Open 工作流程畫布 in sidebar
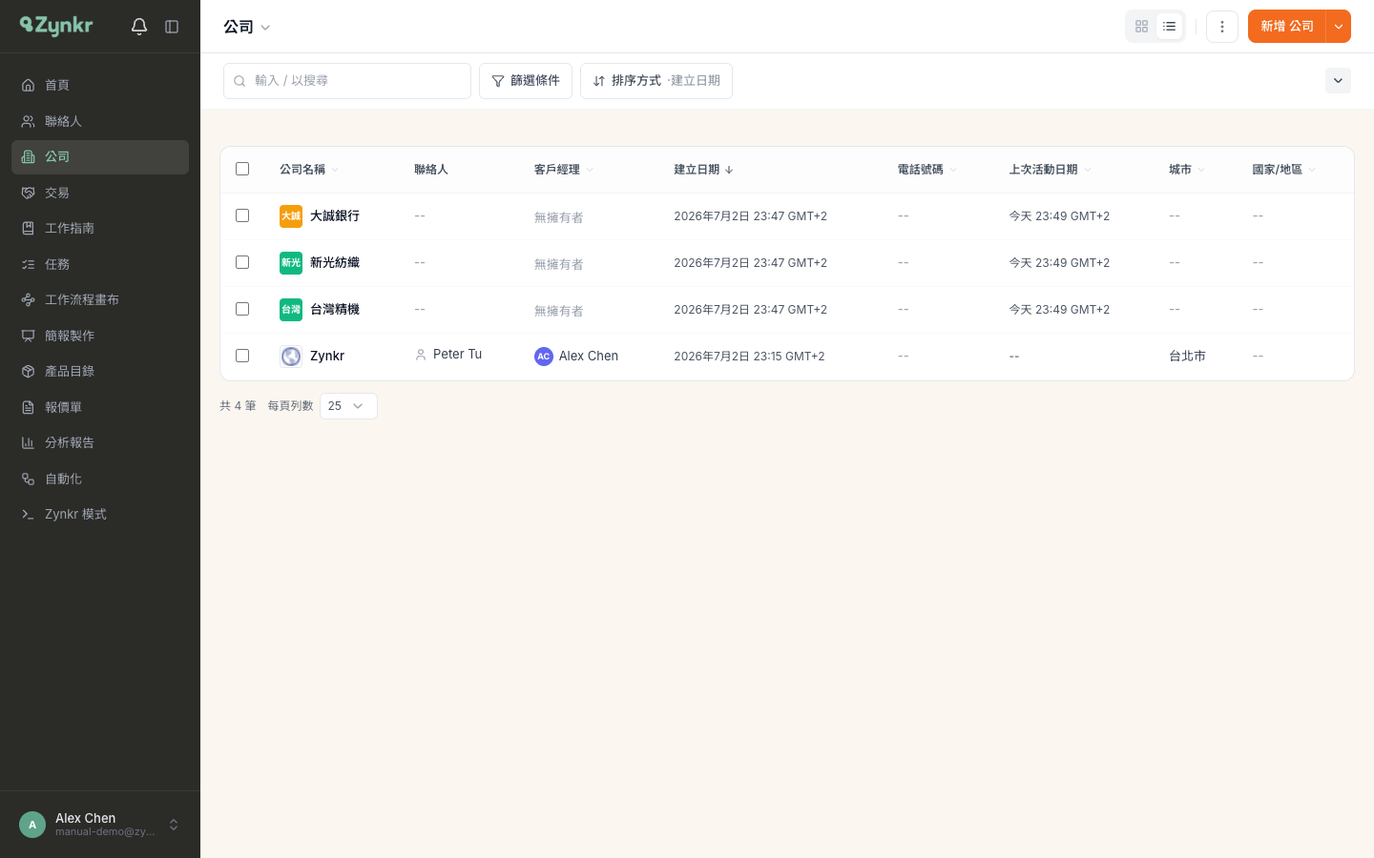 (x=100, y=300)
